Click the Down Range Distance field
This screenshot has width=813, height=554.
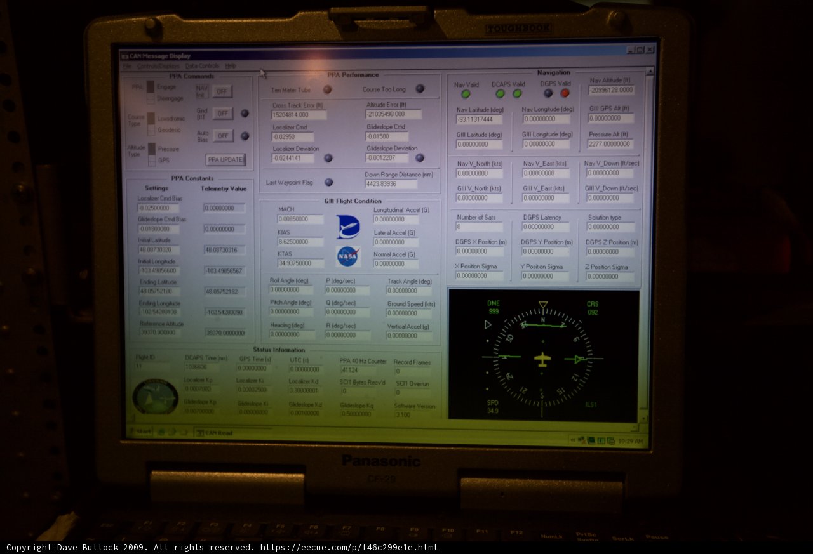coord(391,184)
